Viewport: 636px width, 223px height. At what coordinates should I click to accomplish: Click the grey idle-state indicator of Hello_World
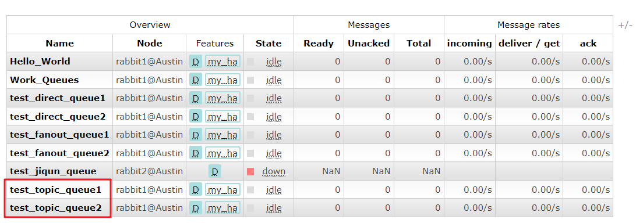tap(250, 62)
